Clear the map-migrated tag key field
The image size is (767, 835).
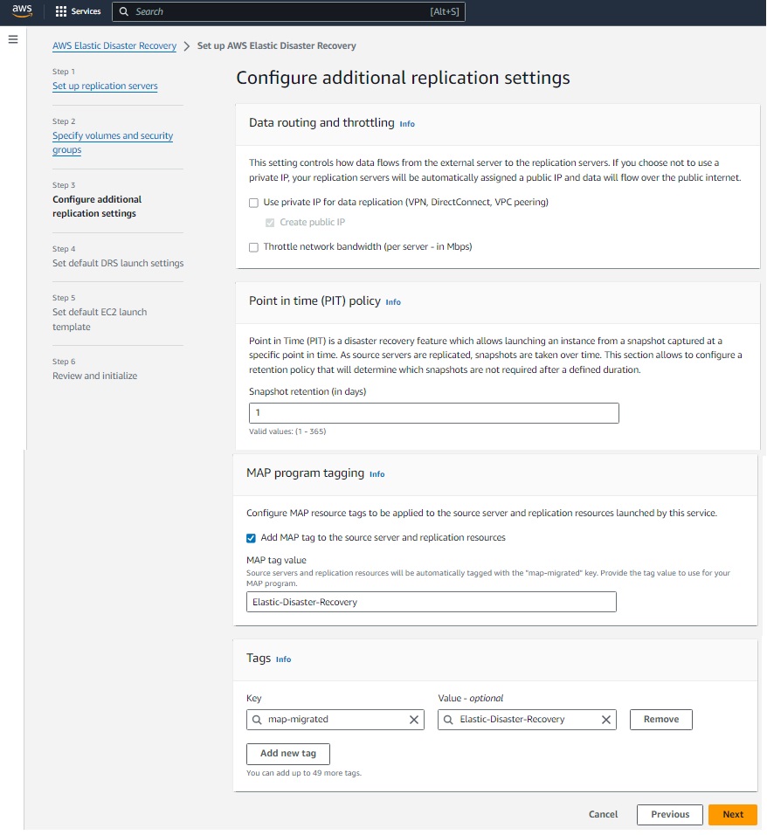pos(414,720)
